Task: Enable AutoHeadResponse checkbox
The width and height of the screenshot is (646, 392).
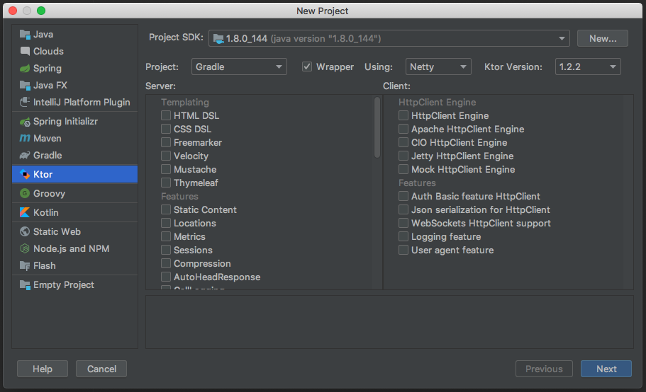Action: coord(166,277)
